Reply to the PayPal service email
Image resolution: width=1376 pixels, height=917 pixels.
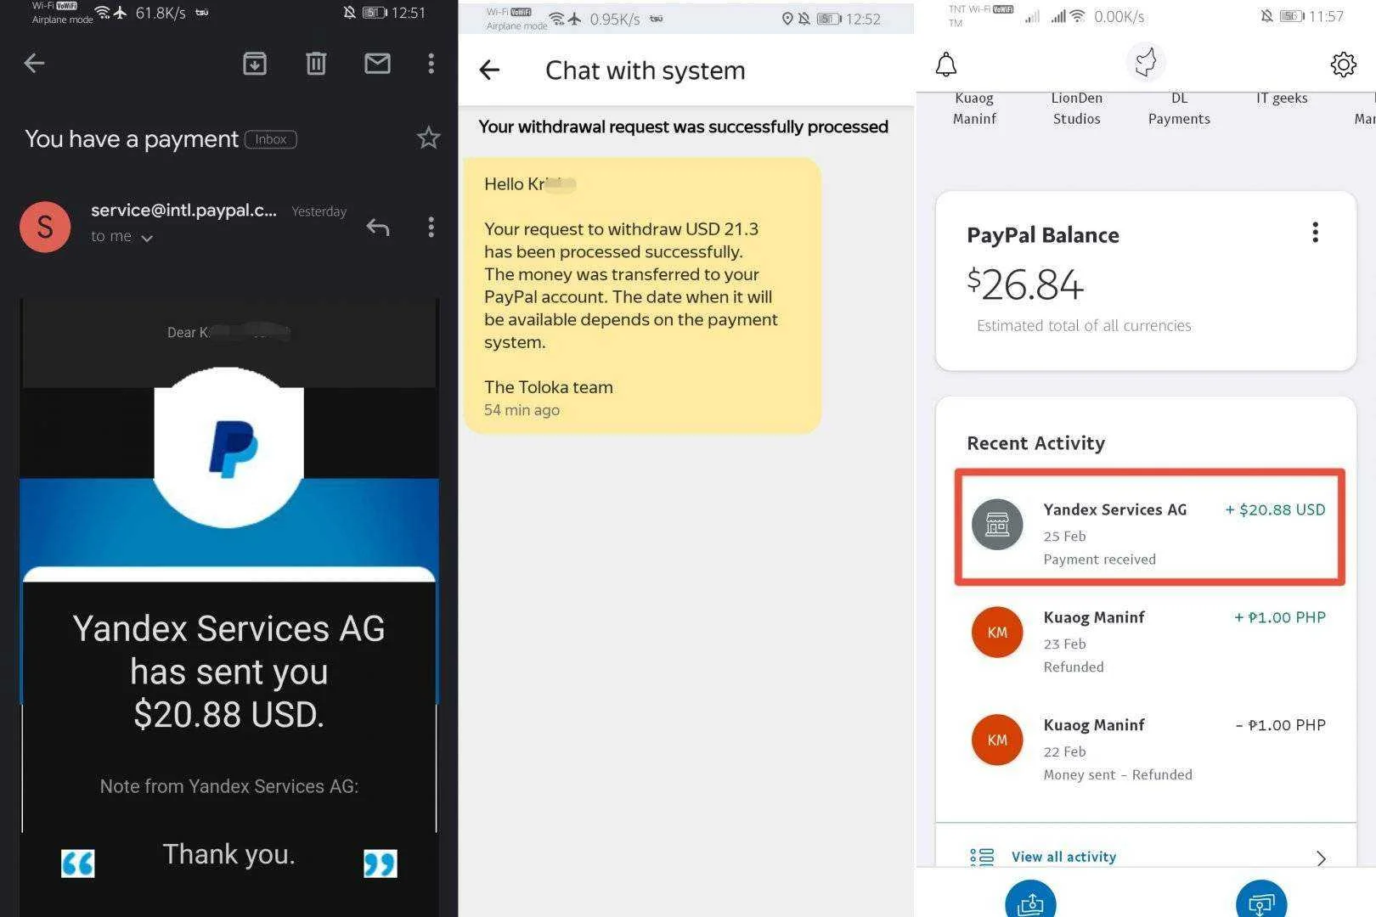click(x=378, y=227)
